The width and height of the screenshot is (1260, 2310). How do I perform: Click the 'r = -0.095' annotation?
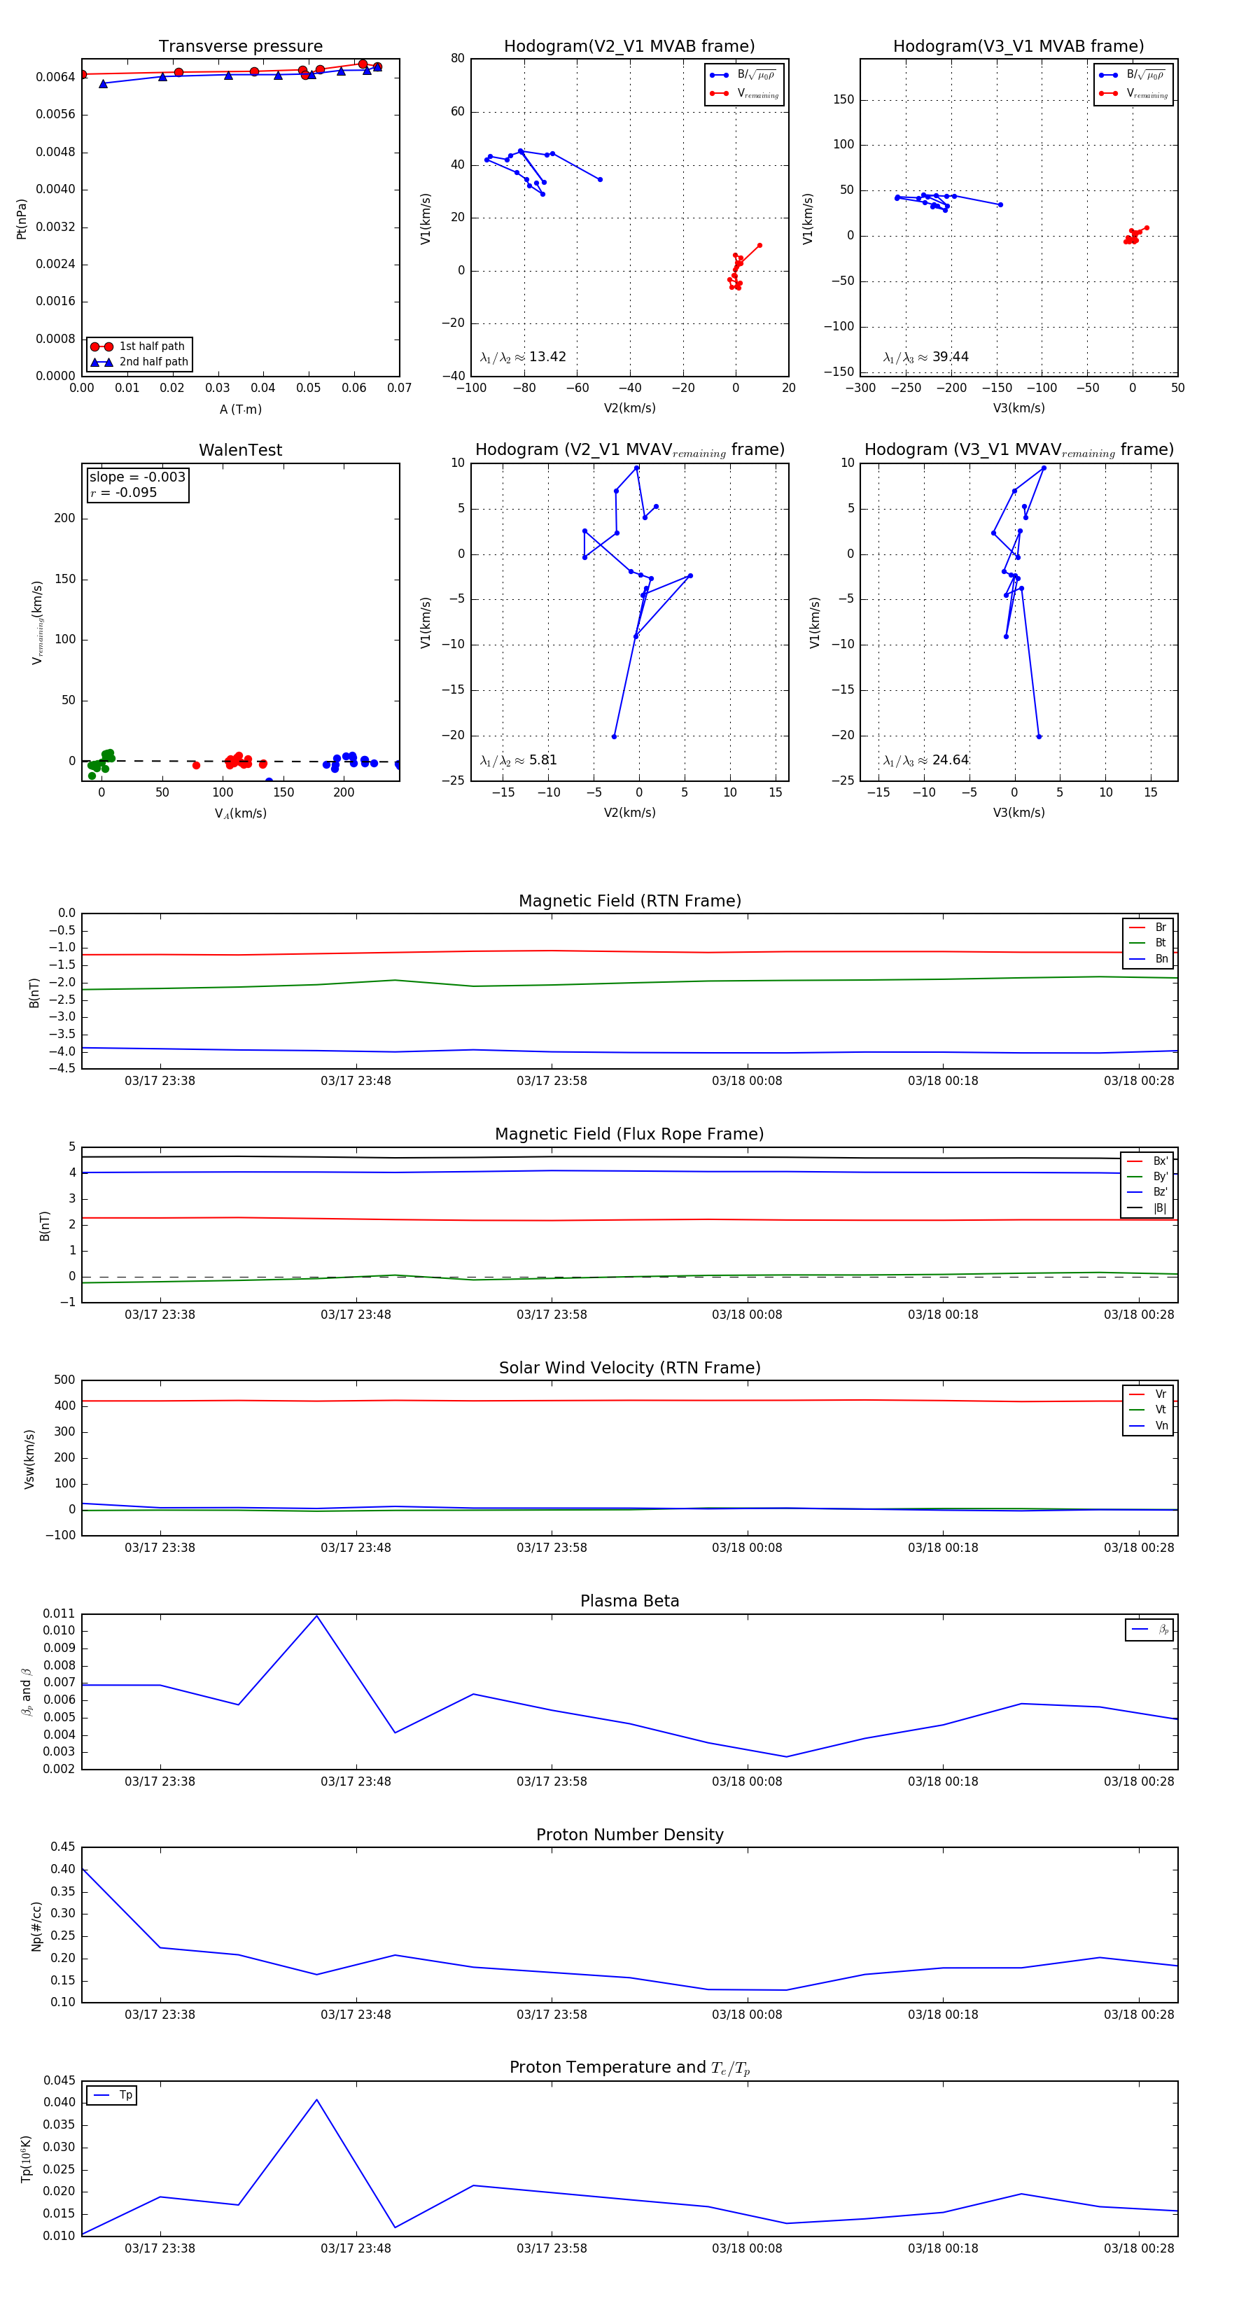[x=123, y=492]
